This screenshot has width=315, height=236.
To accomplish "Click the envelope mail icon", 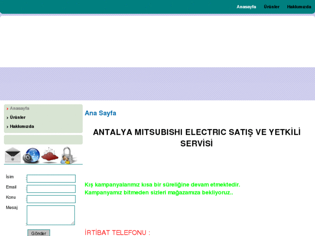I will click(13, 155).
